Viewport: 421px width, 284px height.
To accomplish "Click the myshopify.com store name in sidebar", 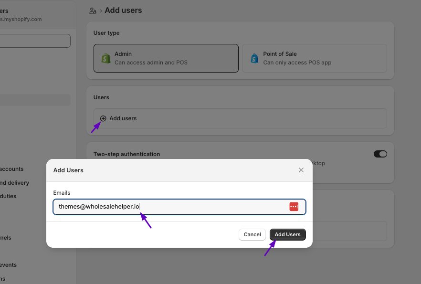I will click(21, 20).
